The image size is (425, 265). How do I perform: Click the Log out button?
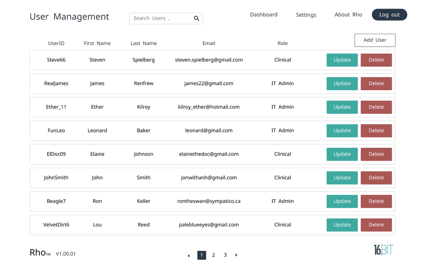389,14
